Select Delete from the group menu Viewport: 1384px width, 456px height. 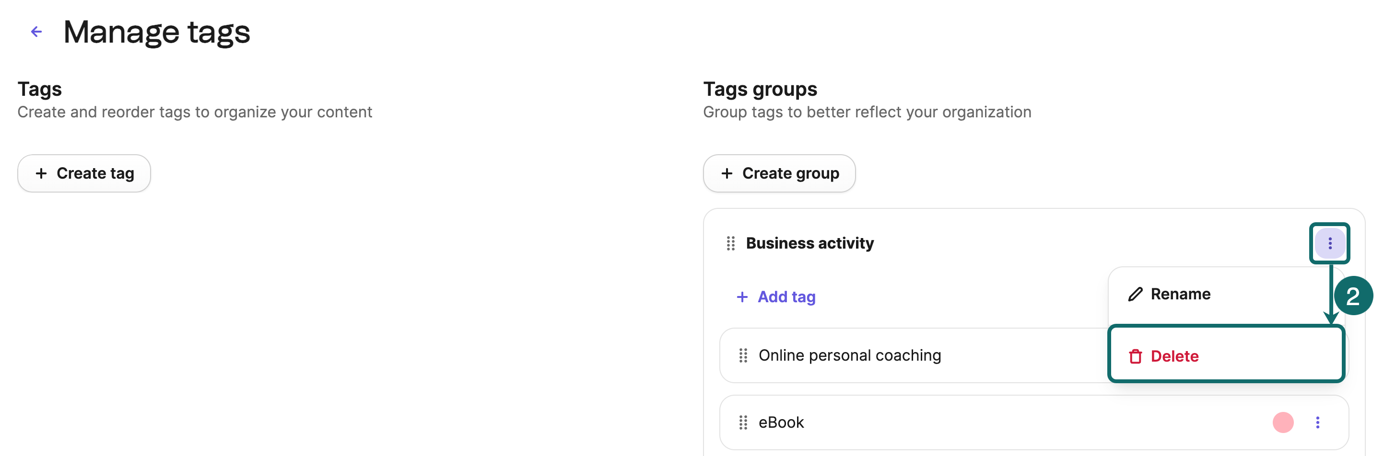pyautogui.click(x=1174, y=356)
